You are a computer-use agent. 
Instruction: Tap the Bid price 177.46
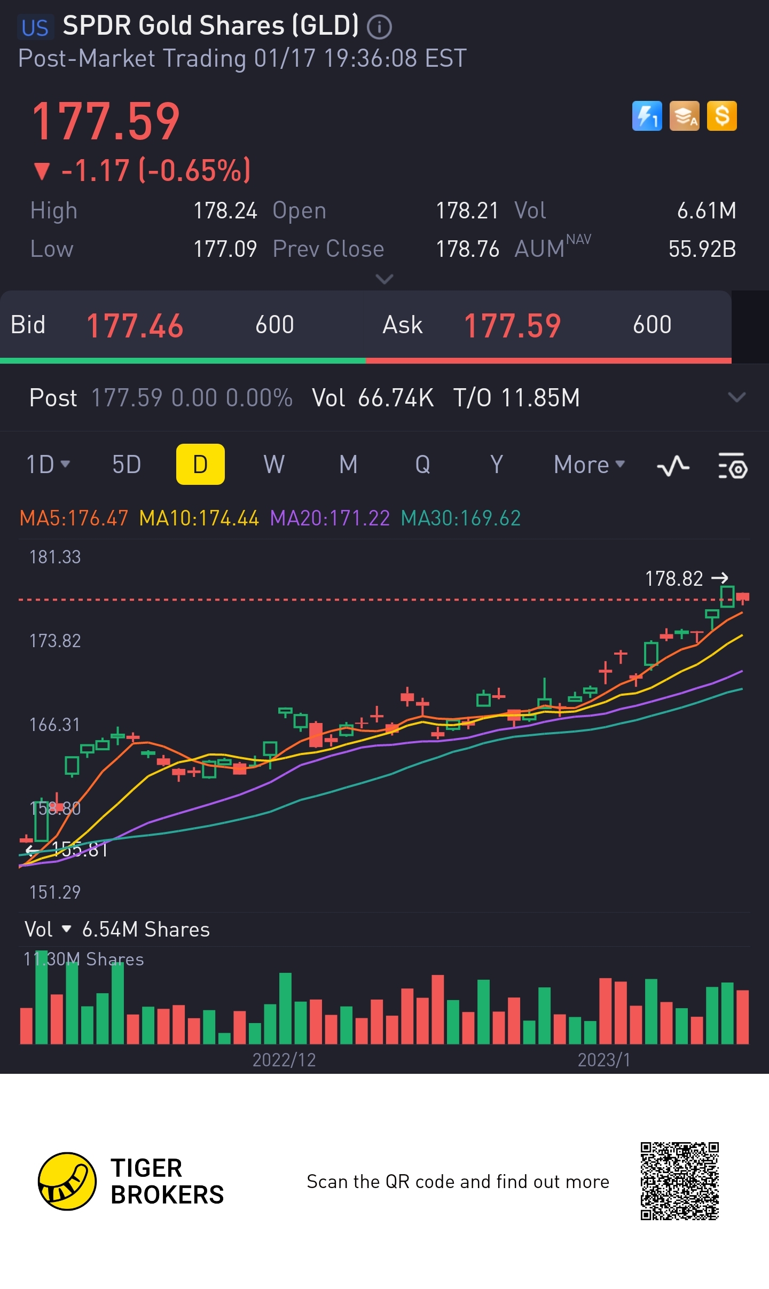135,326
